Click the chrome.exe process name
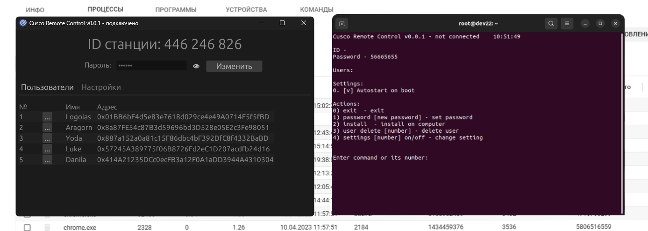The width and height of the screenshot is (648, 231). 79,228
